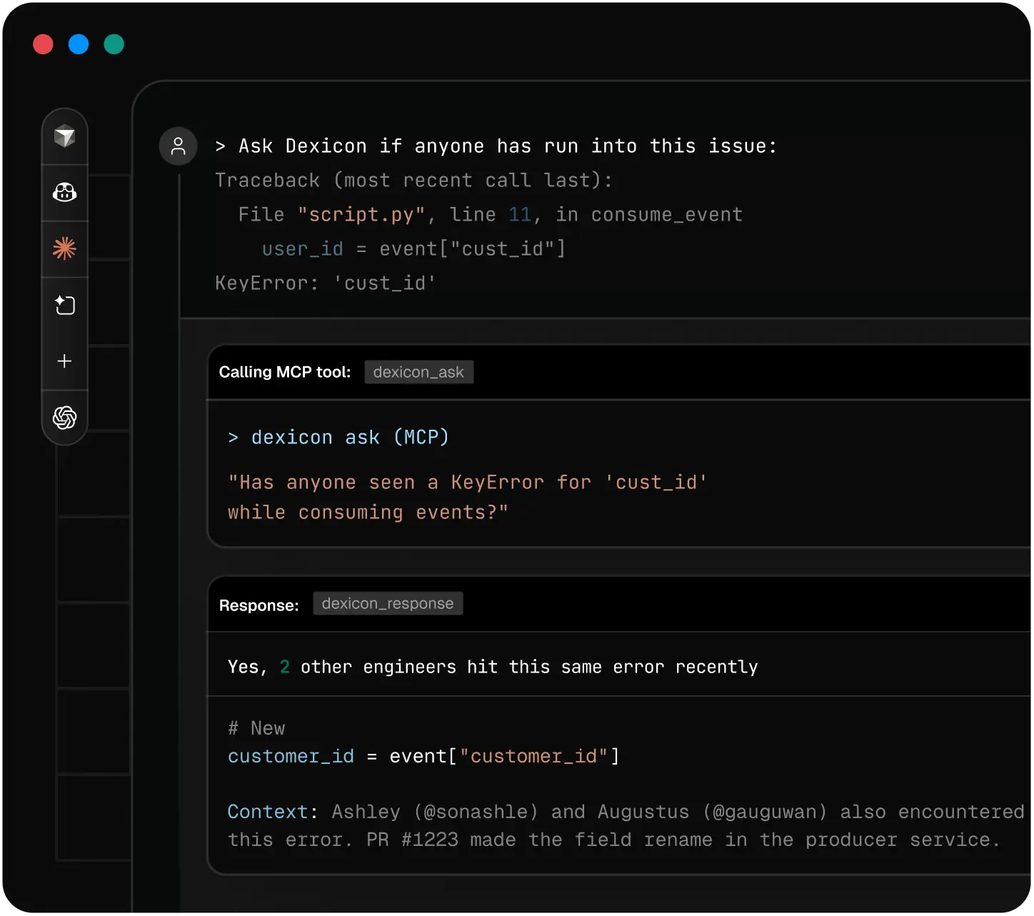Screen dimensions: 1034x916
Task: Click the Cursor cube icon in sidebar
Action: coord(65,136)
